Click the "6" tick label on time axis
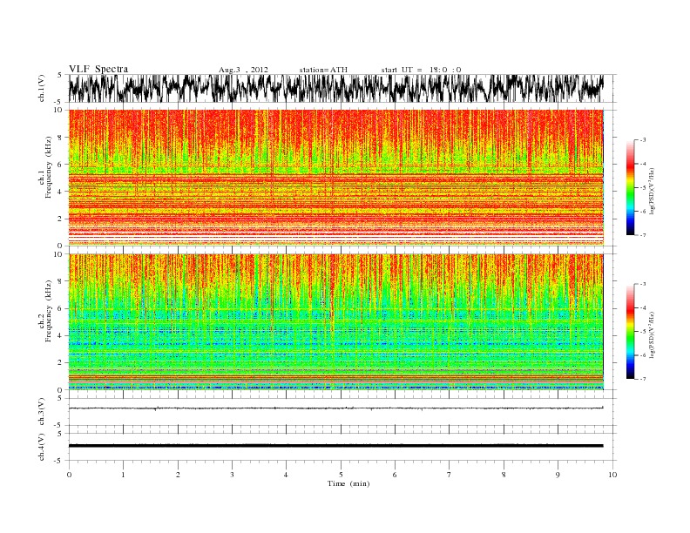This screenshot has width=690, height=533. click(x=395, y=475)
